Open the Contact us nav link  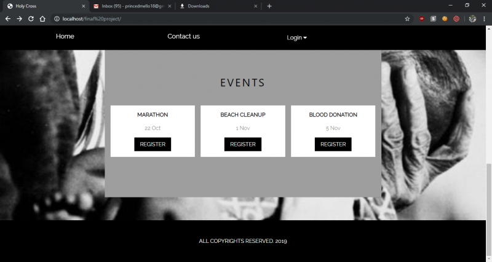(183, 36)
